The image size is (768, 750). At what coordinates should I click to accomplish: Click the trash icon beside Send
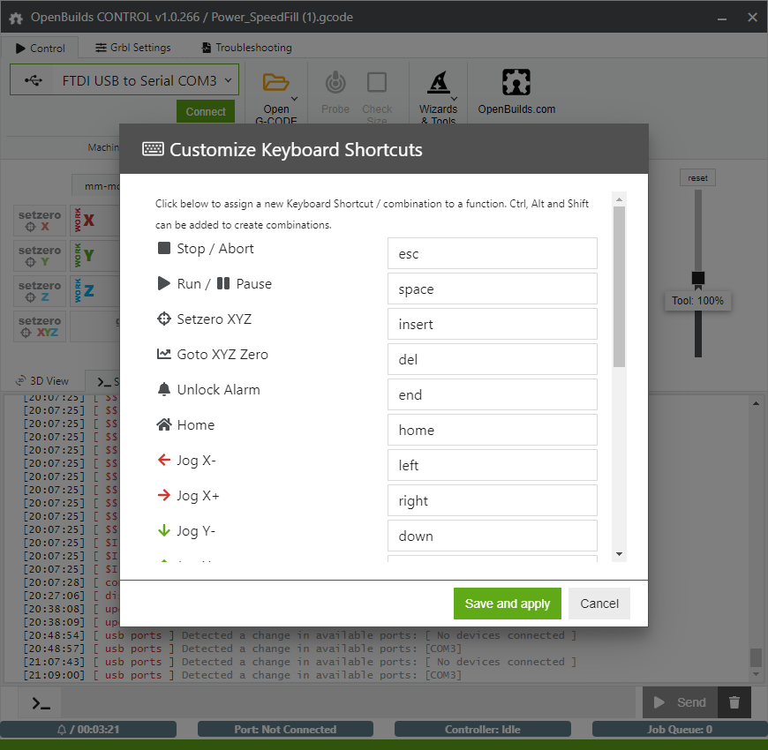click(x=734, y=702)
